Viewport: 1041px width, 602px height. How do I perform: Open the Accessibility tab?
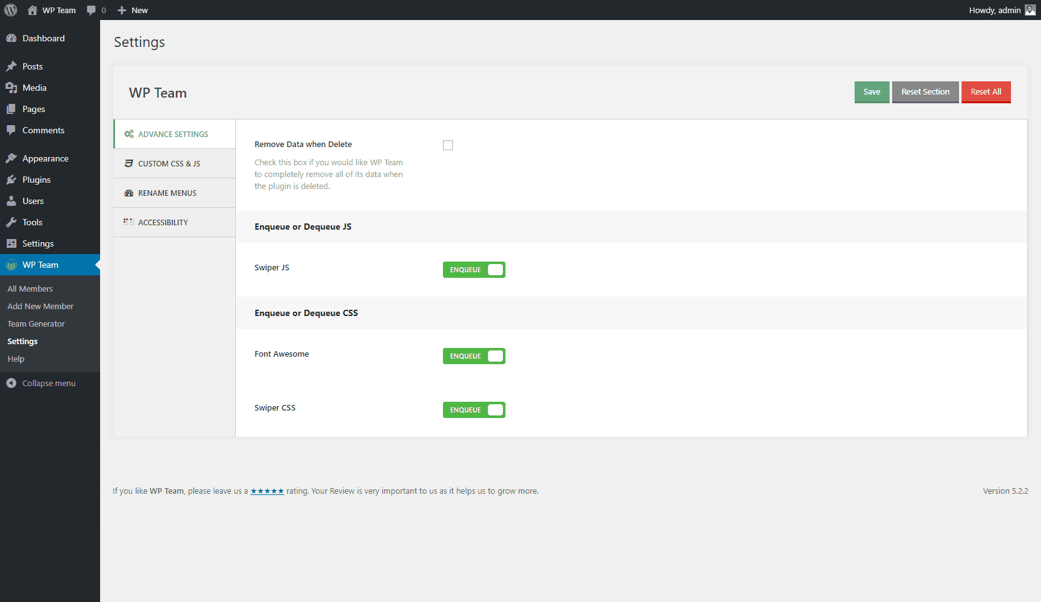click(x=163, y=222)
